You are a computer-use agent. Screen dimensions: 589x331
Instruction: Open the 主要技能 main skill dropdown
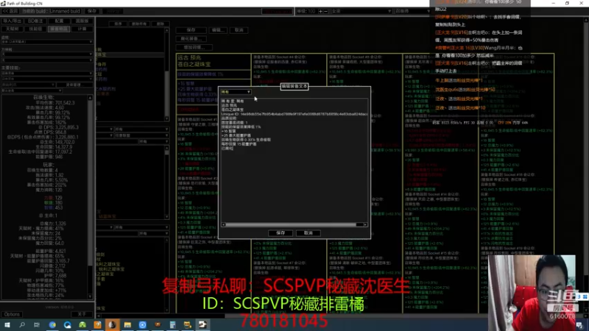click(47, 74)
